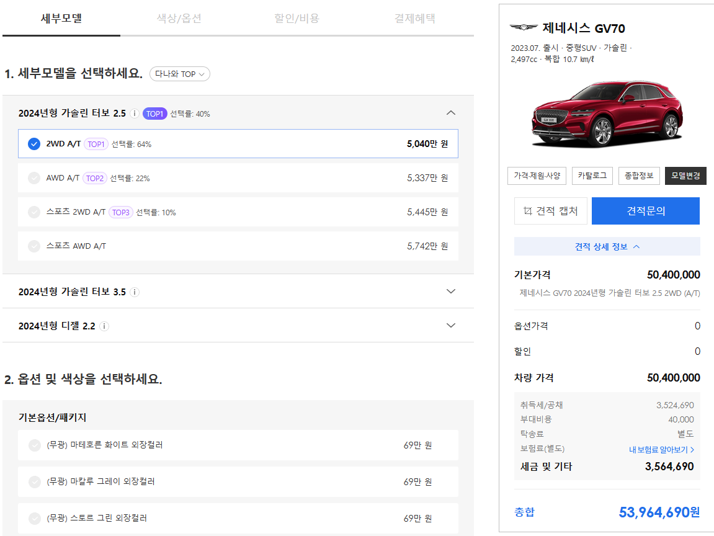The height and width of the screenshot is (536, 714).
Task: Click the 5,040만 원 price text
Action: pyautogui.click(x=427, y=144)
